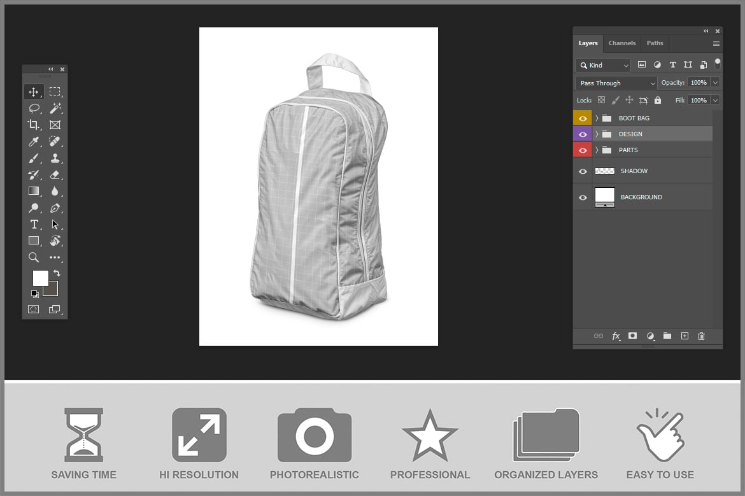Select the Spot Healing Brush tool

coord(55,141)
